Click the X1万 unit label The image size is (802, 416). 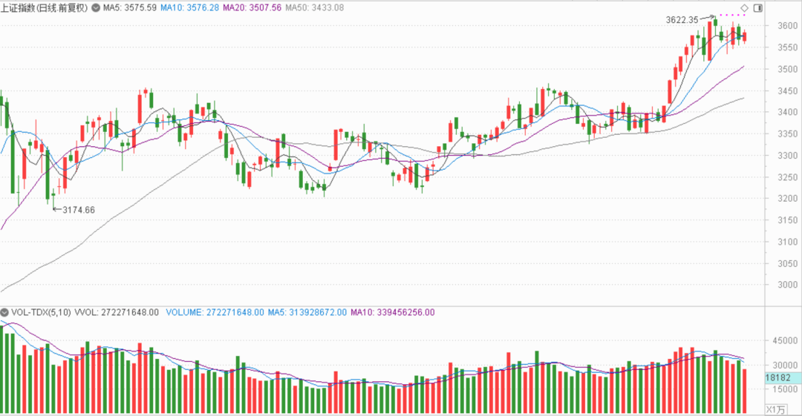[776, 409]
